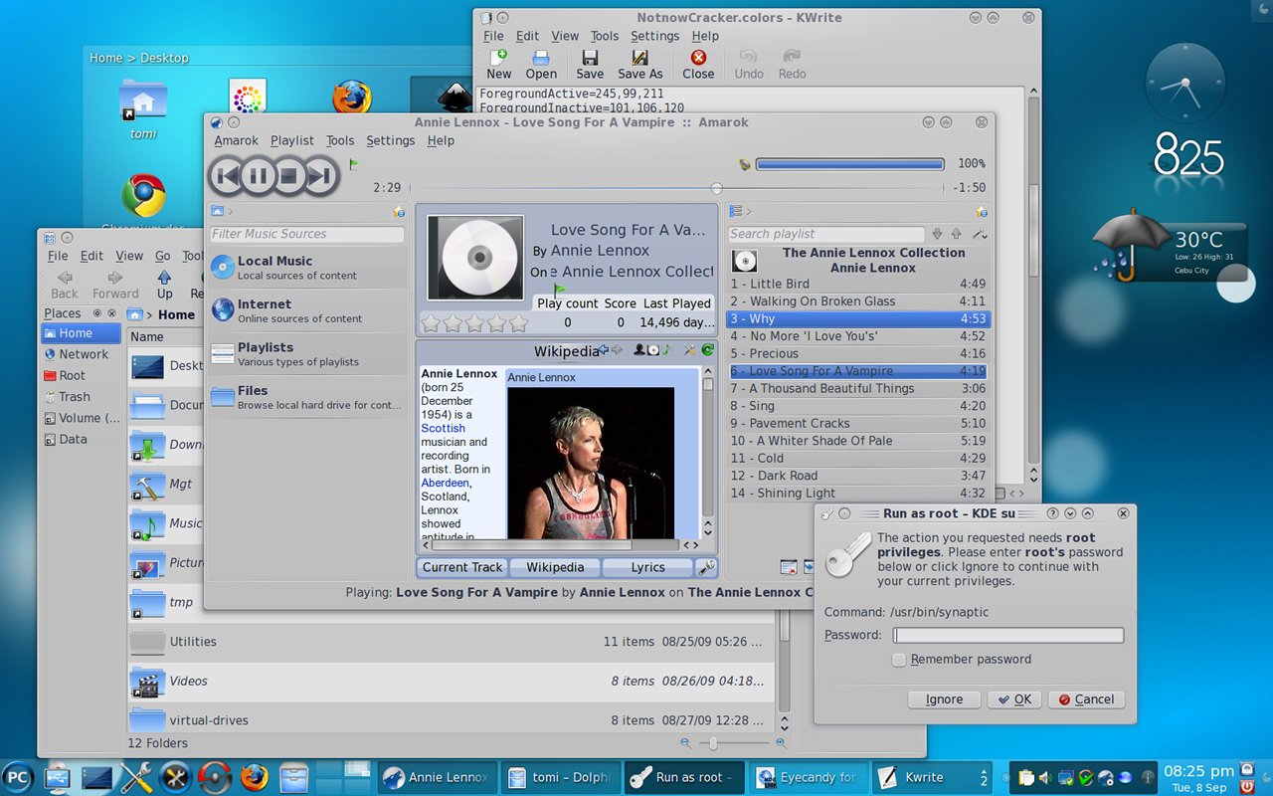This screenshot has height=796, width=1273.
Task: Follow Scottish link in Wikipedia text
Action: [x=443, y=428]
